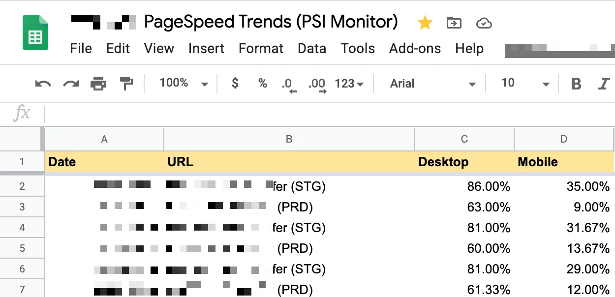Viewport: 615px width, 297px height.
Task: Select row 2 header
Action: coord(22,186)
